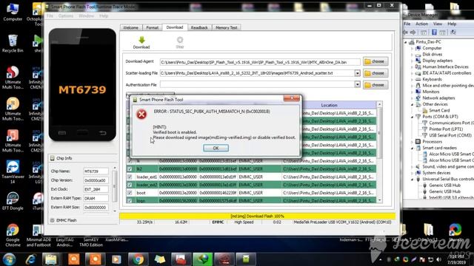This screenshot has height=266, width=474.
Task: Switch to the Welcome tab
Action: click(130, 28)
